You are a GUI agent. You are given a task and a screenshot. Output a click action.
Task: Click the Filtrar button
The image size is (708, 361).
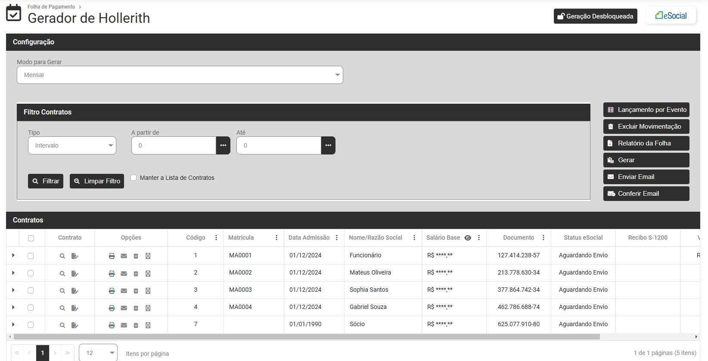pyautogui.click(x=46, y=181)
